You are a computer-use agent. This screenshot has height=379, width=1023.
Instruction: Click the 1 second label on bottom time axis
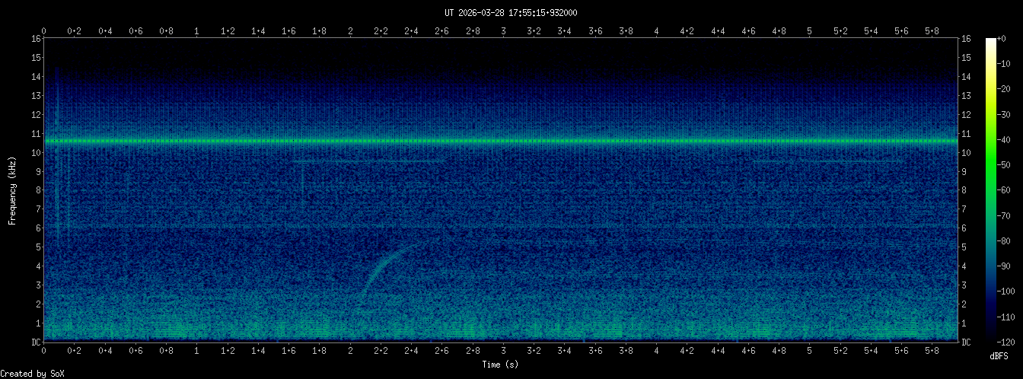[x=197, y=351]
